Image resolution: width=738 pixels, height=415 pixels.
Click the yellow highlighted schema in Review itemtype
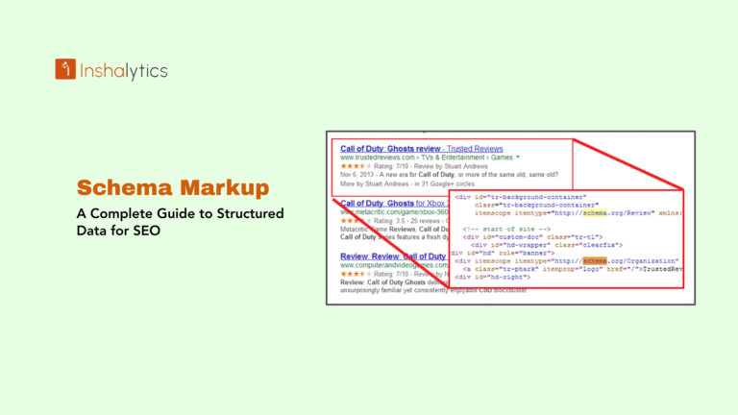tap(595, 213)
